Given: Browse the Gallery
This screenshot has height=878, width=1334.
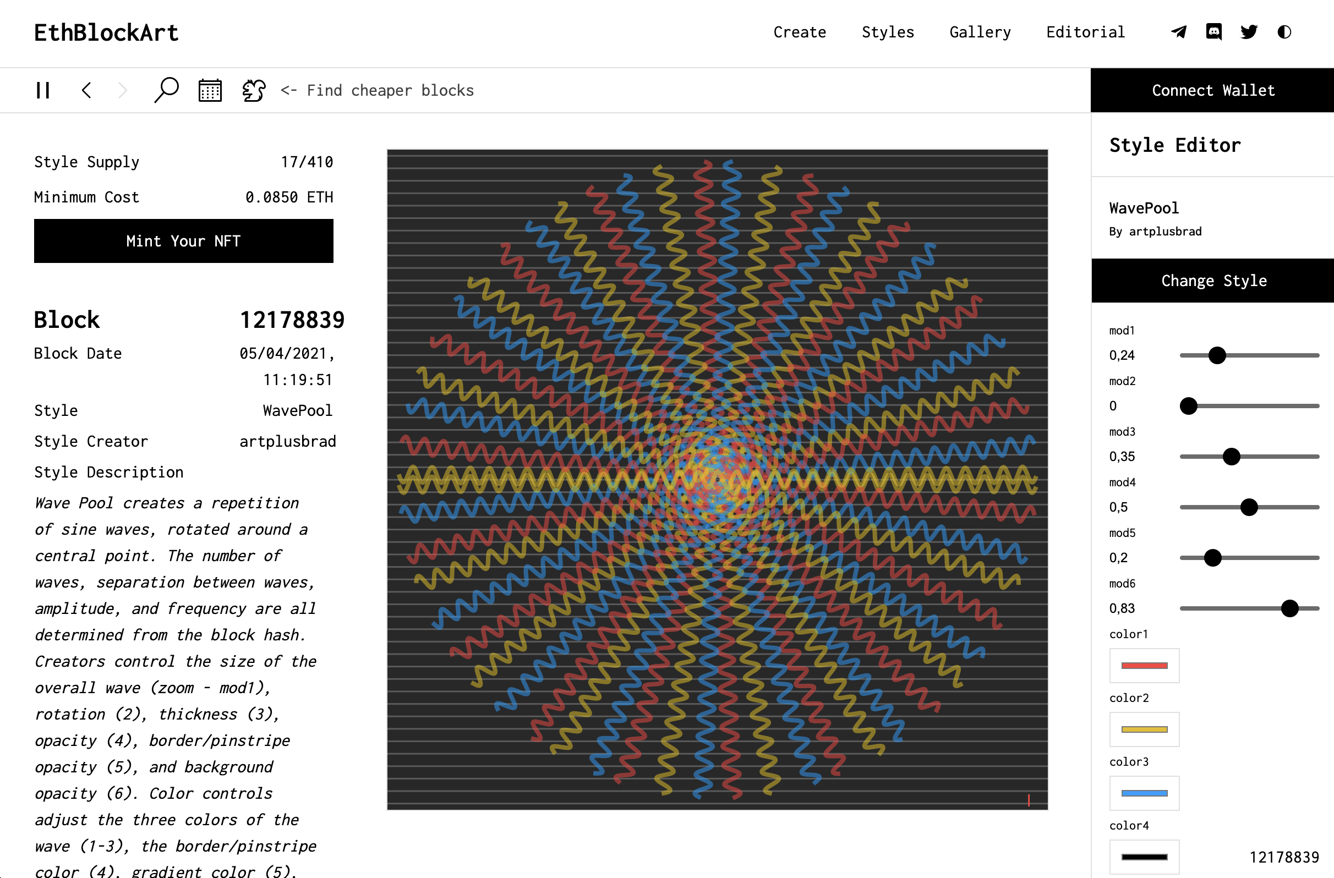Looking at the screenshot, I should 980,32.
